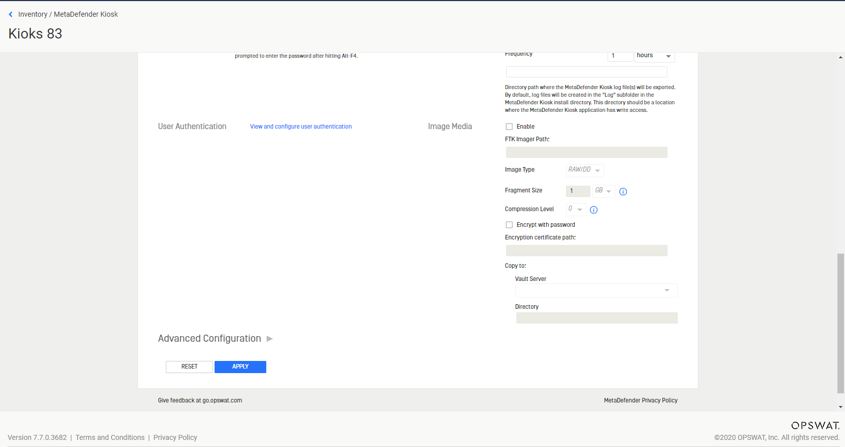The width and height of the screenshot is (845, 447).
Task: Click the scrollbar up arrow
Action: click(840, 57)
